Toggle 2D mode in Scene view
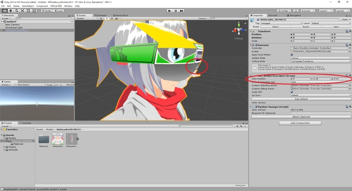Viewport: 352px width, 191px height. 101,19
